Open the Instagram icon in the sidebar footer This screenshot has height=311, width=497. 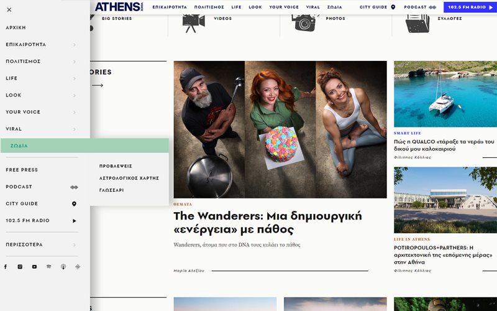[x=20, y=267]
